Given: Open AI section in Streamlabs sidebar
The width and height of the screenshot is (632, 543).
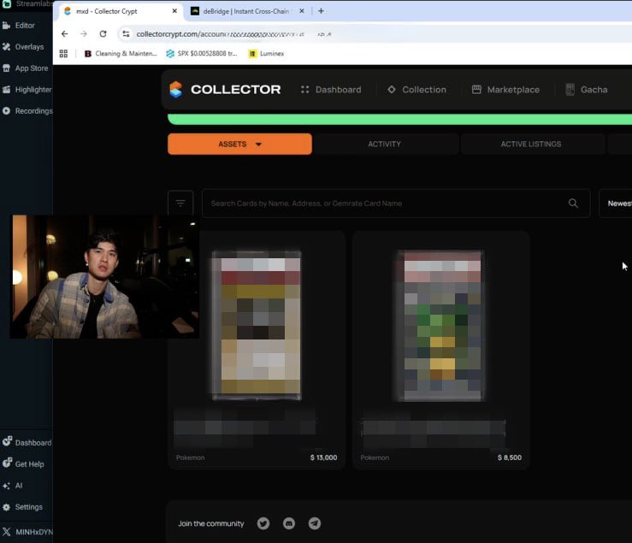Looking at the screenshot, I should [x=13, y=486].
